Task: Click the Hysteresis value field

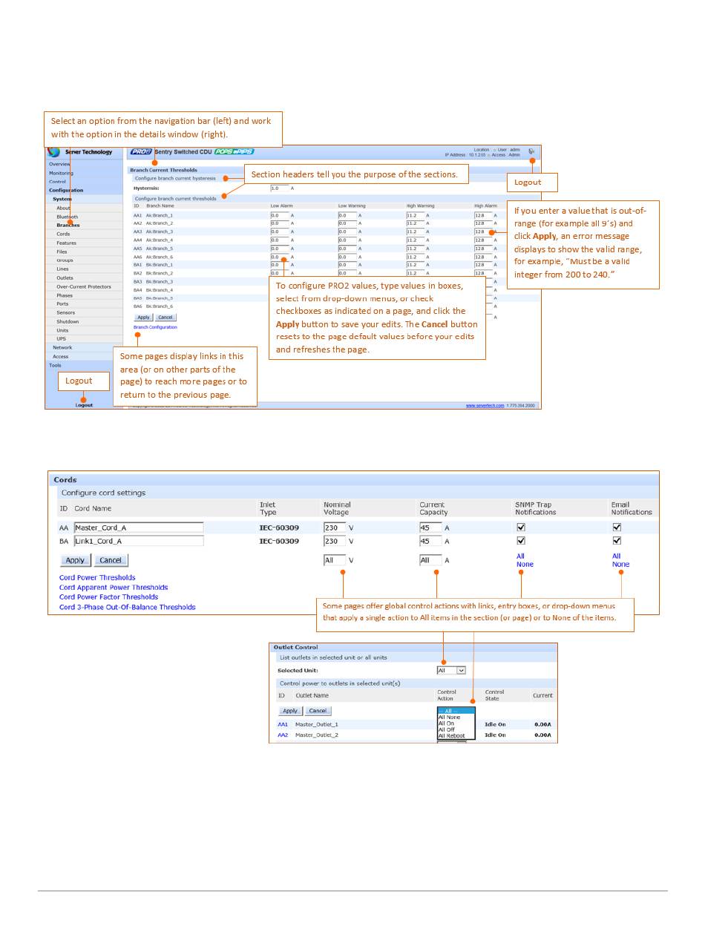Action: (x=279, y=188)
